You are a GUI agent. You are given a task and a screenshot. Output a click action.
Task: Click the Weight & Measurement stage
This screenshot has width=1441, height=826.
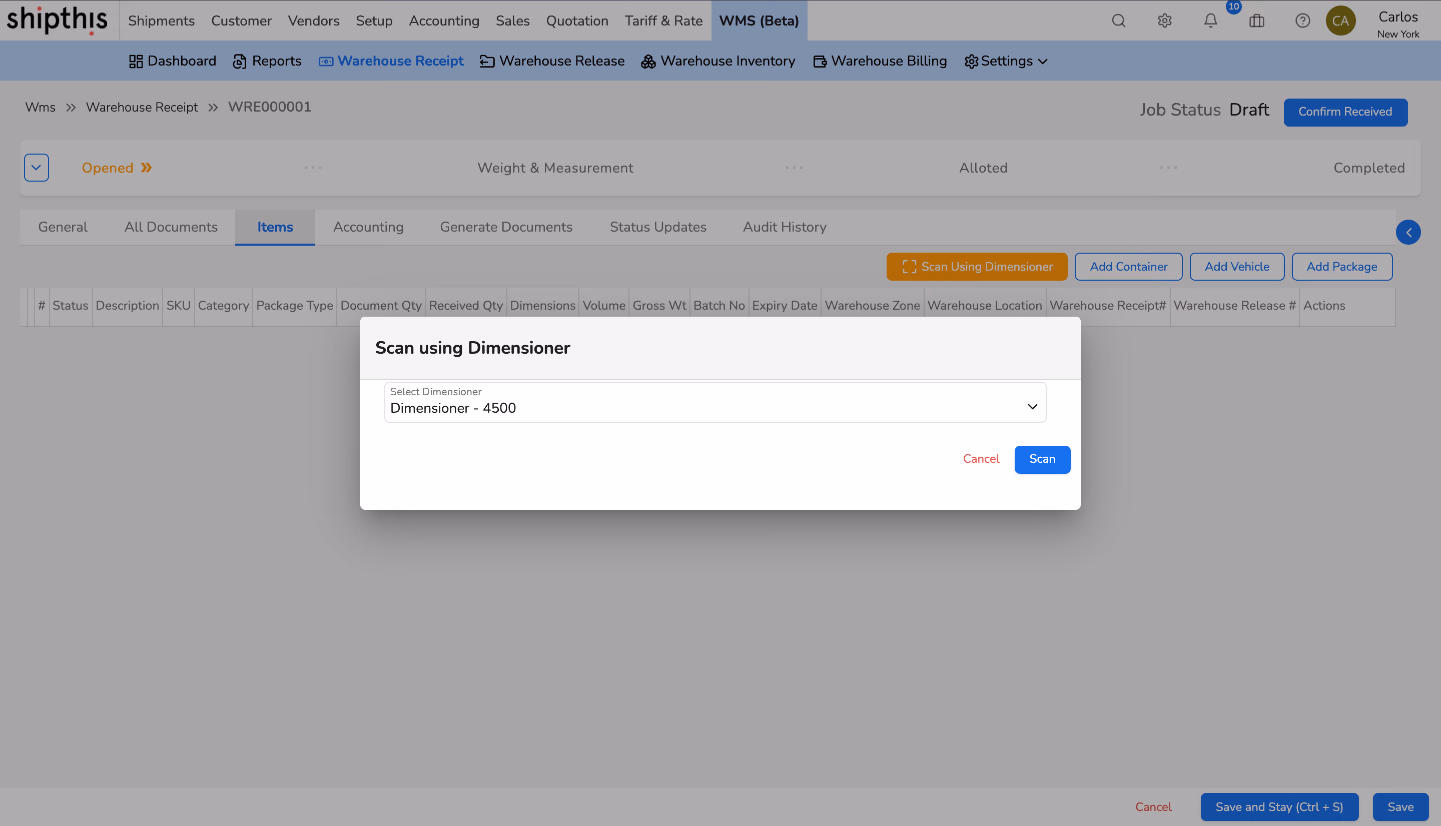[555, 168]
